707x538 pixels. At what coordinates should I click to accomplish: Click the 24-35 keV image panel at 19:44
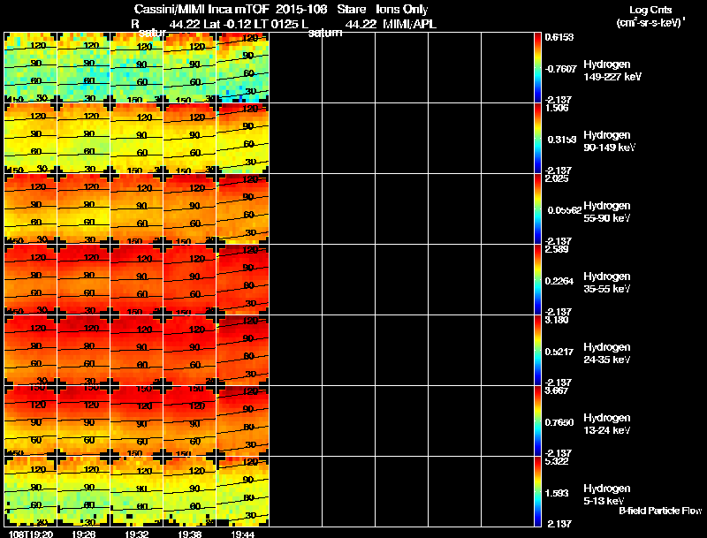click(243, 350)
